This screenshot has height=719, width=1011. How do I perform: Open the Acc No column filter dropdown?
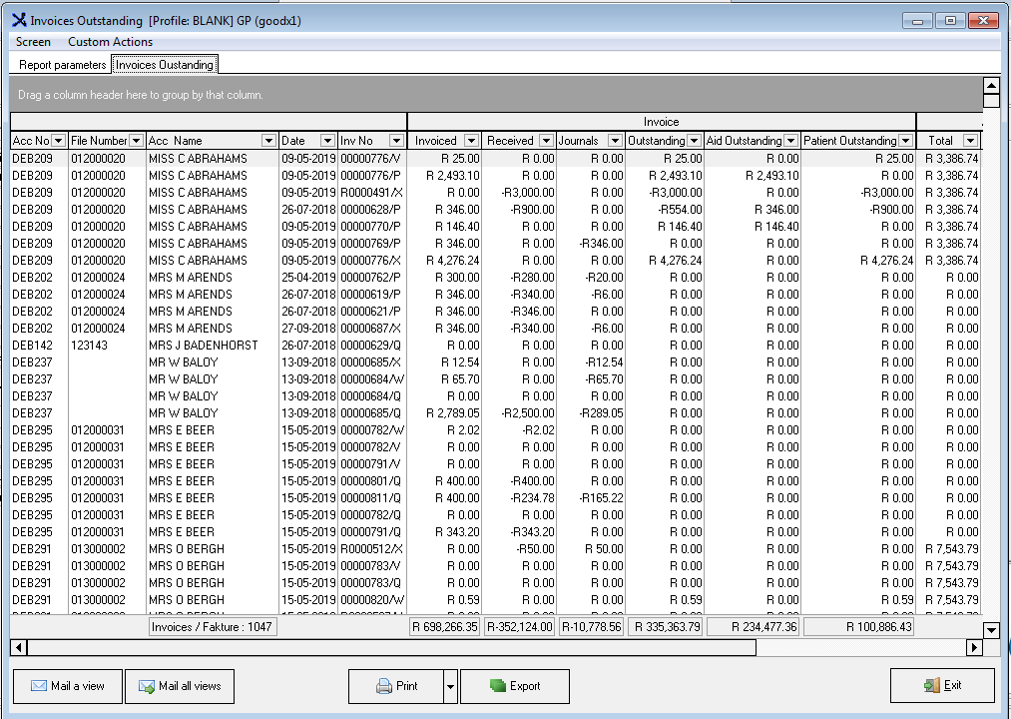tap(58, 141)
